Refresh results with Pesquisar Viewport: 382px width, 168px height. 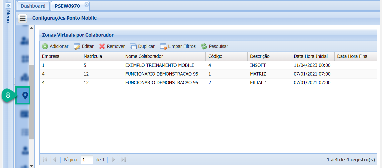point(214,46)
